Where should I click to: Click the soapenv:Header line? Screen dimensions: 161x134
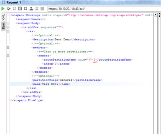pos(31,19)
